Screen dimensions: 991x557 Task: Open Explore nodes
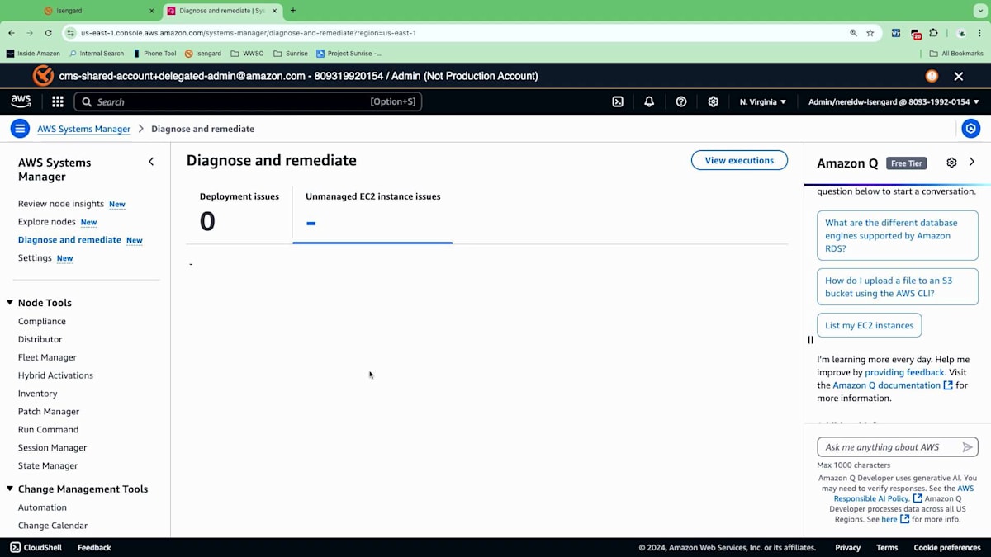(x=47, y=222)
